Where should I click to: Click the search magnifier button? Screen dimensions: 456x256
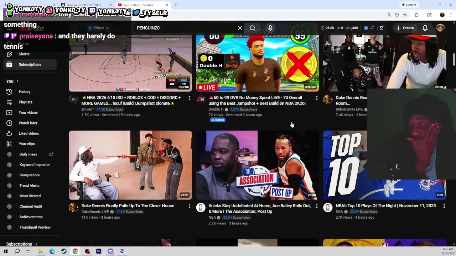click(252, 28)
